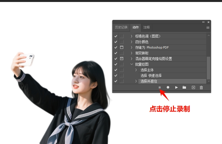Collapse the panel with the double-arrow icon

tap(203, 22)
